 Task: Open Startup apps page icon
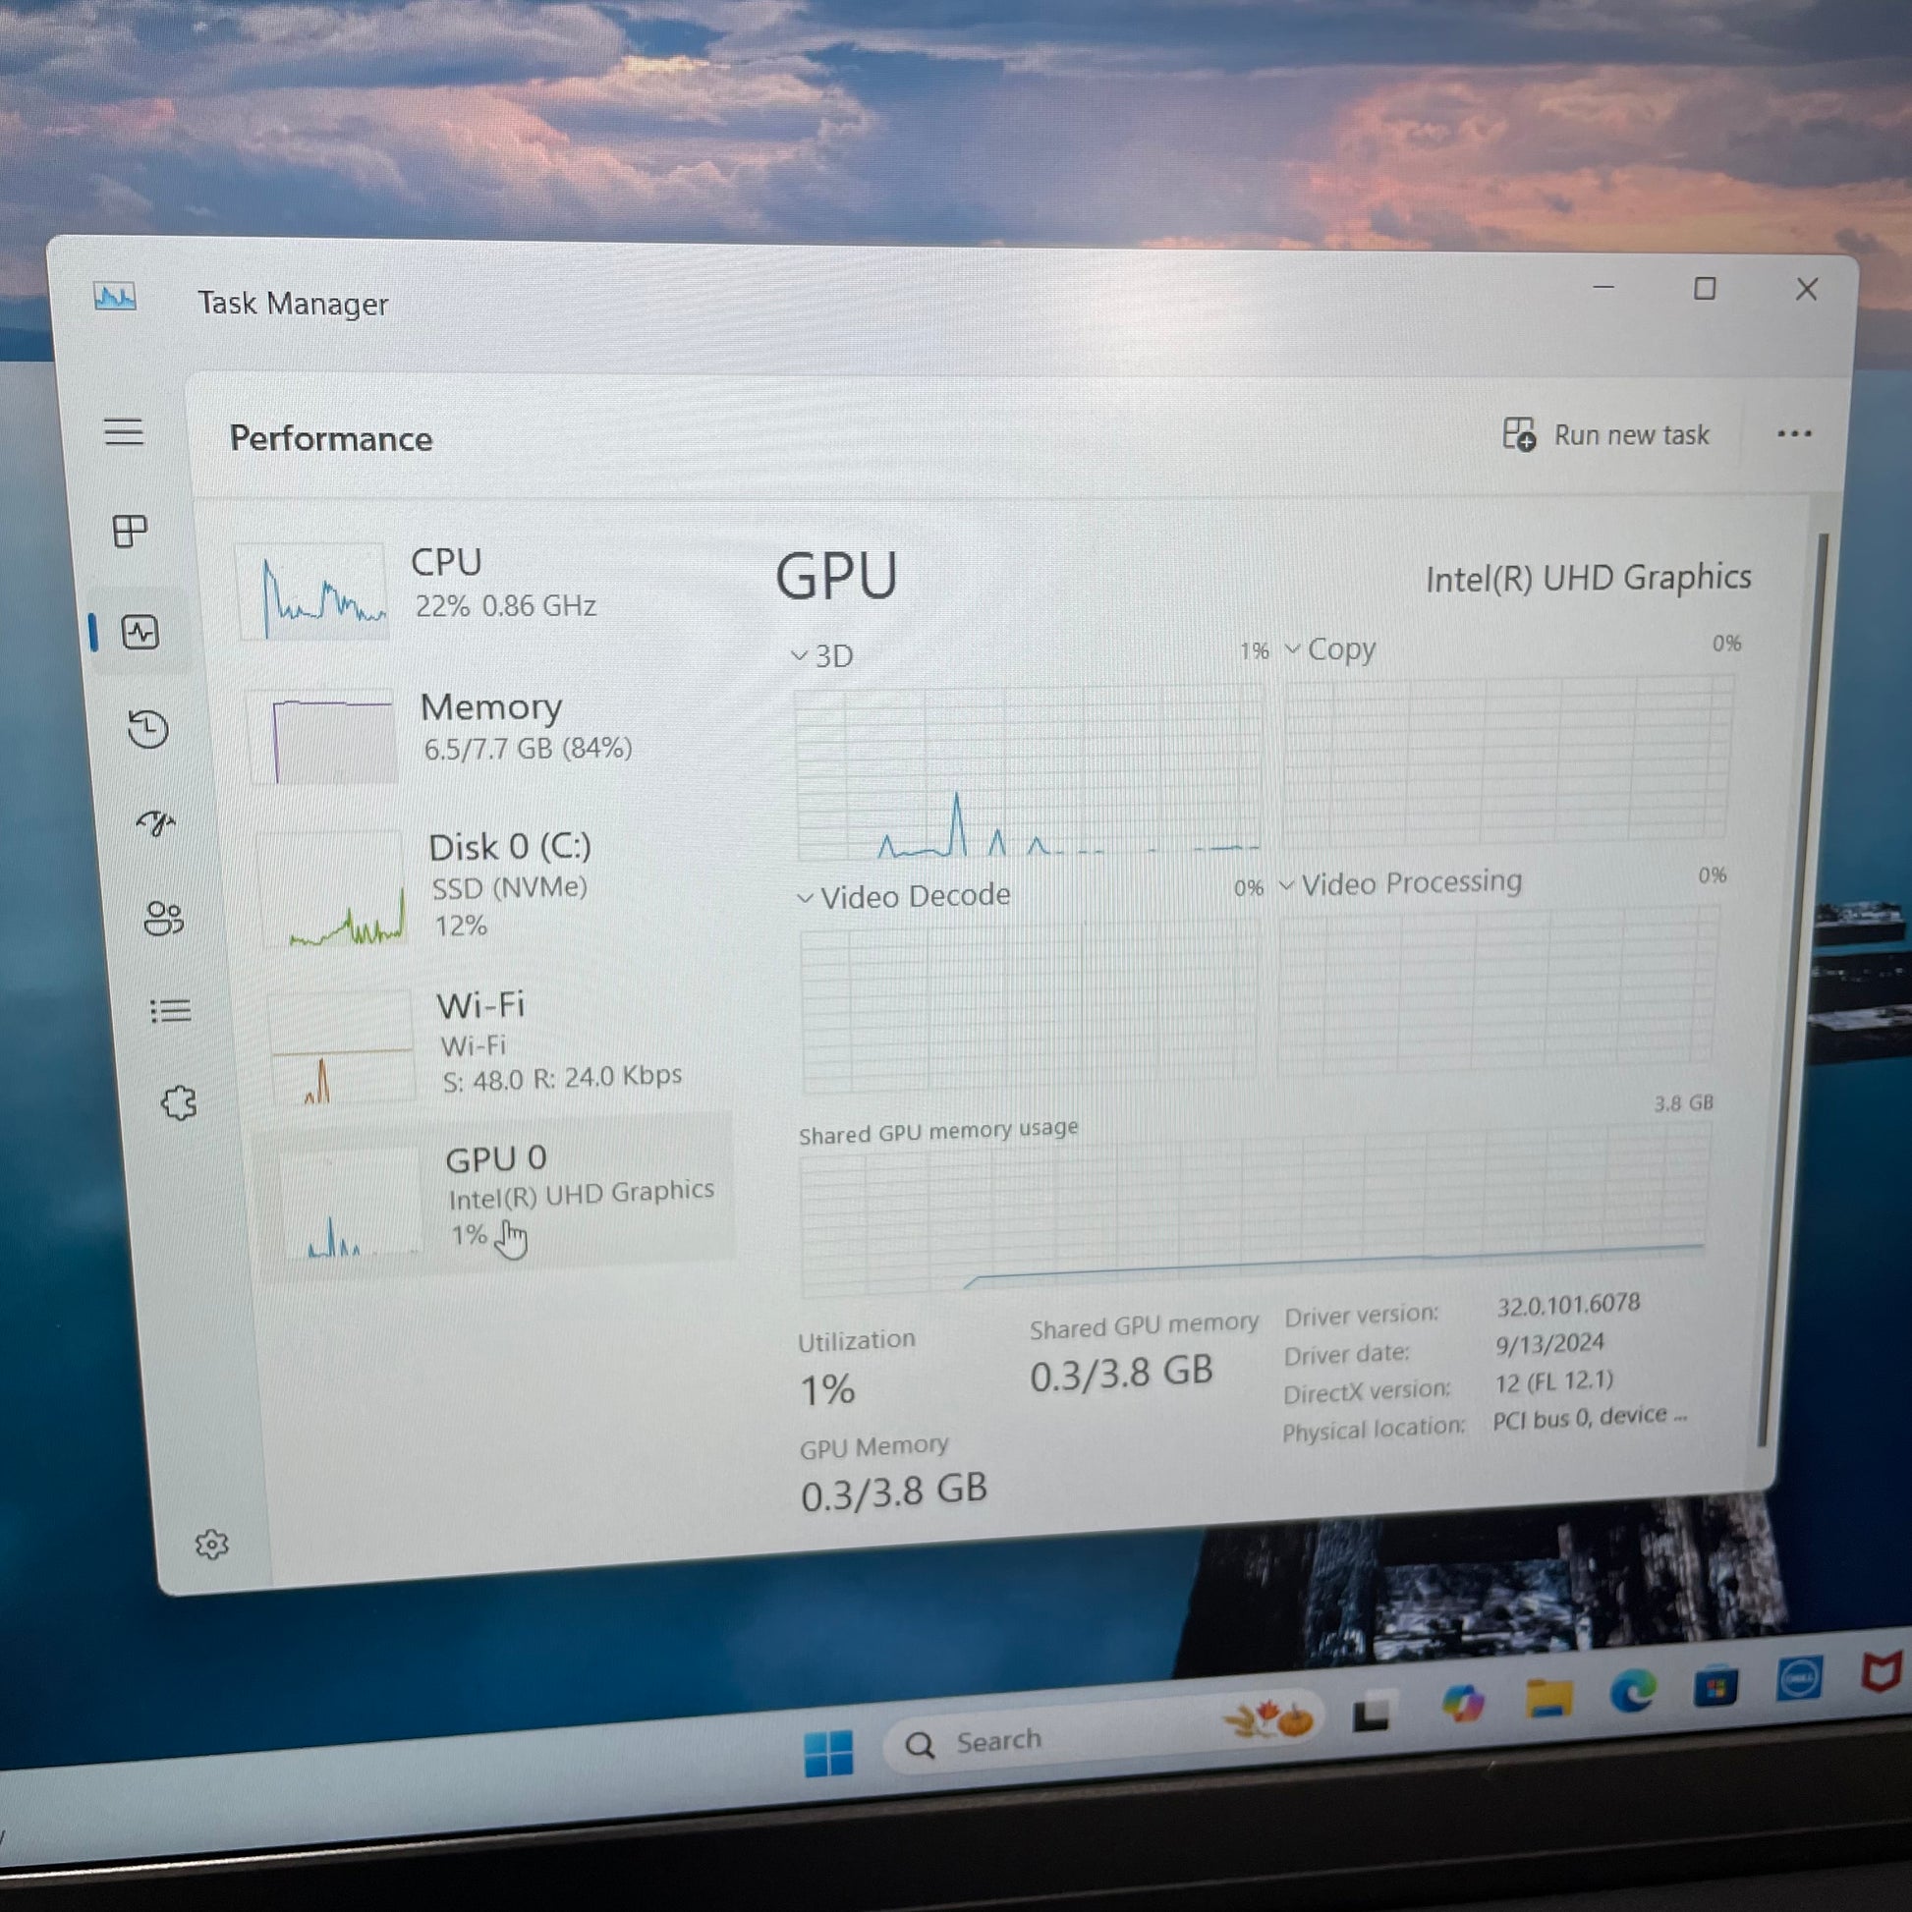(x=156, y=822)
